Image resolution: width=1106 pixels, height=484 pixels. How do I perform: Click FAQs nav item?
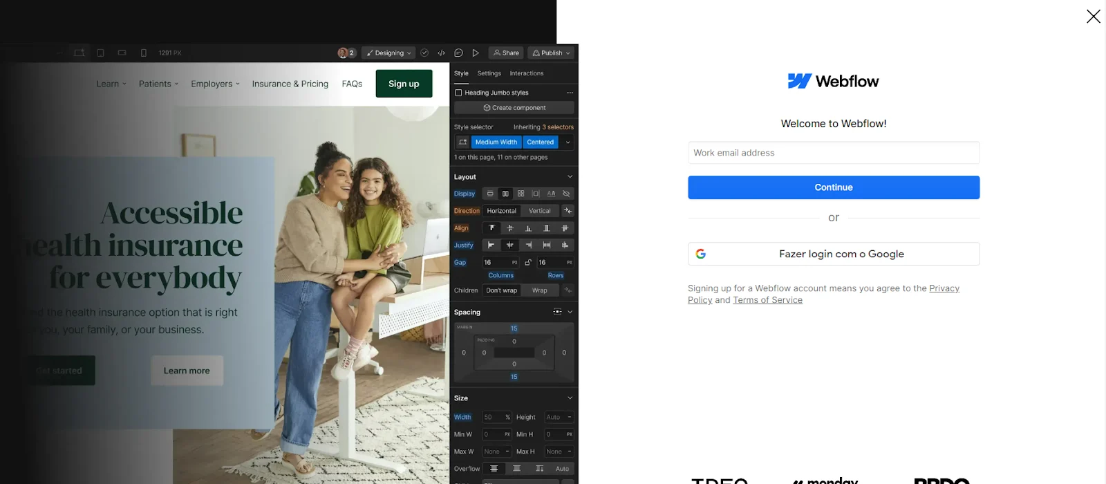[x=352, y=84]
